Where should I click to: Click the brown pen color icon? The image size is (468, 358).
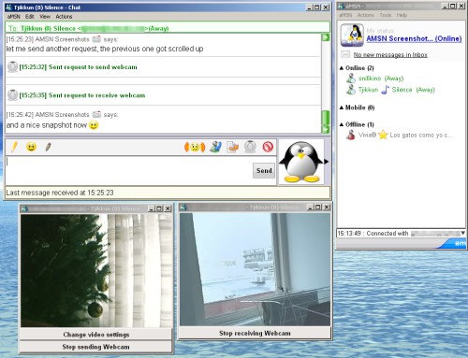pos(48,147)
